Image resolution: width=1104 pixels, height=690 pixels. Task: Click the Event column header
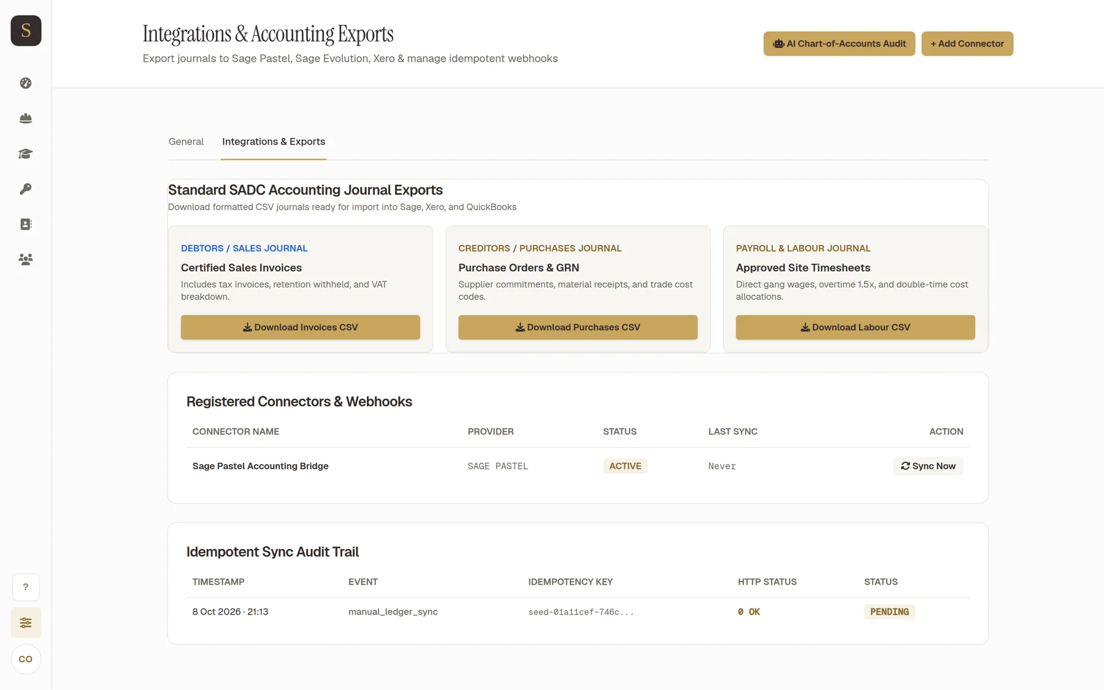363,582
